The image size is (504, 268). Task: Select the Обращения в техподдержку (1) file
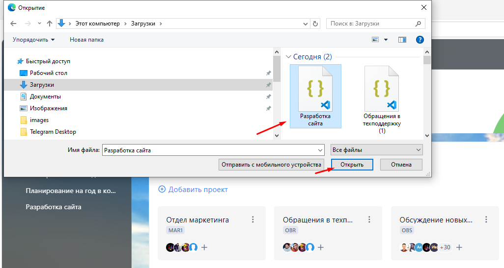382,99
